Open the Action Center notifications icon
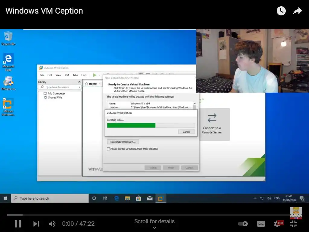This screenshot has width=309, height=232. click(302, 198)
